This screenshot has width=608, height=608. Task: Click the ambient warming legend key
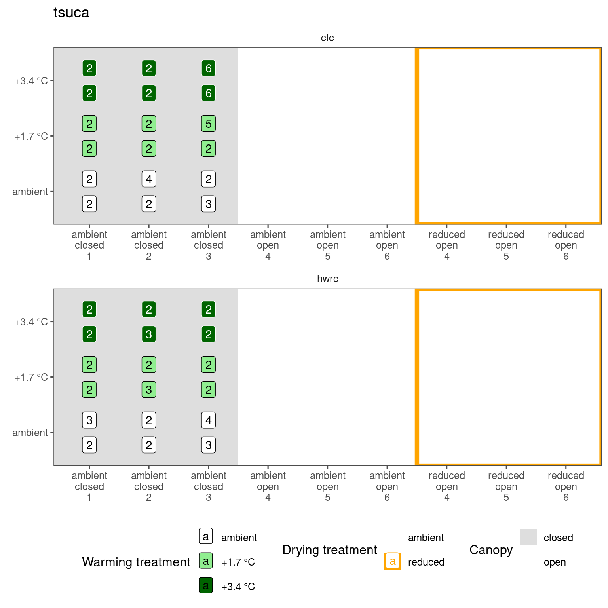(x=206, y=536)
